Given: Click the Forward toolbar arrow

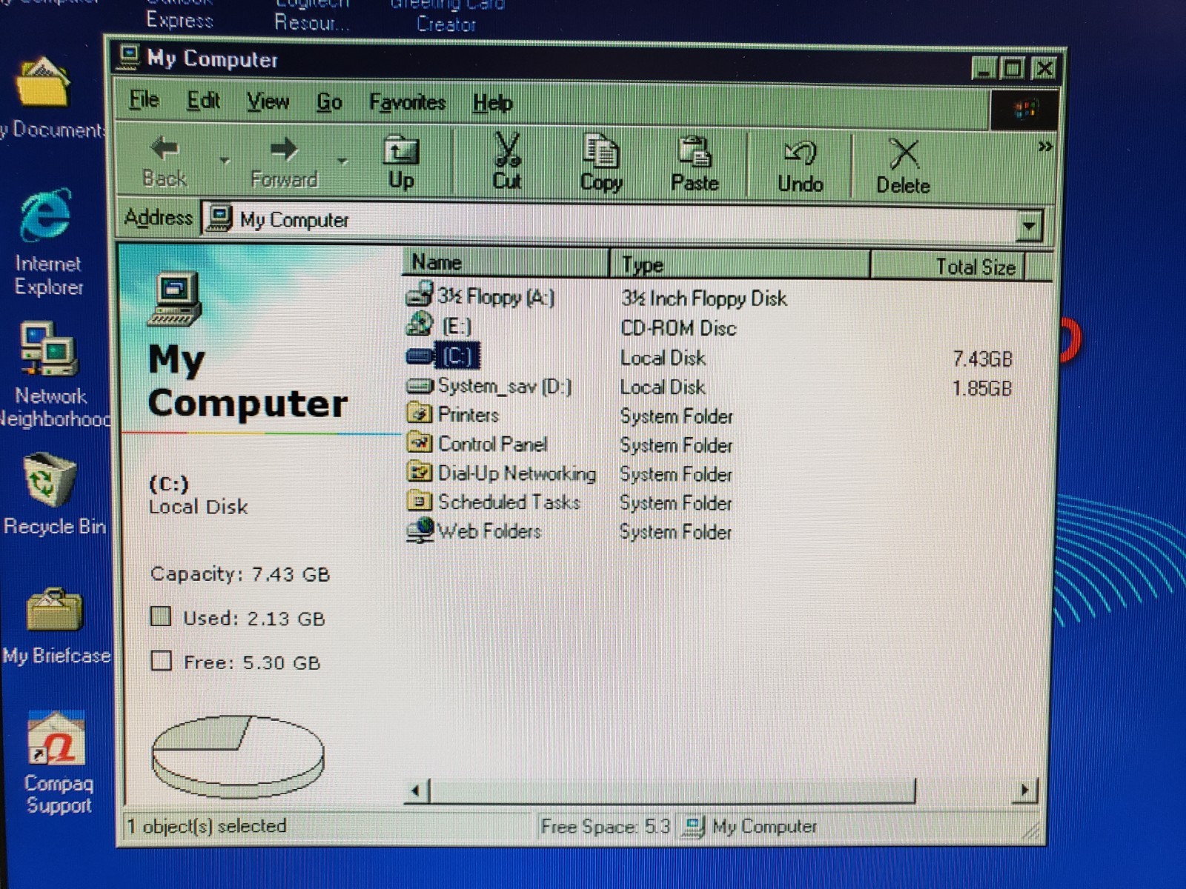Looking at the screenshot, I should (284, 162).
